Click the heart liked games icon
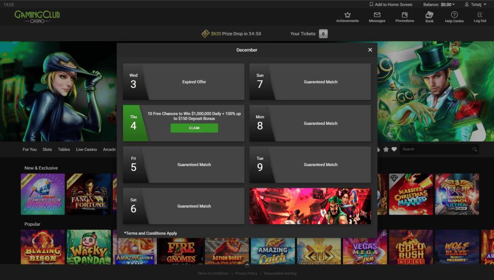 394,150
